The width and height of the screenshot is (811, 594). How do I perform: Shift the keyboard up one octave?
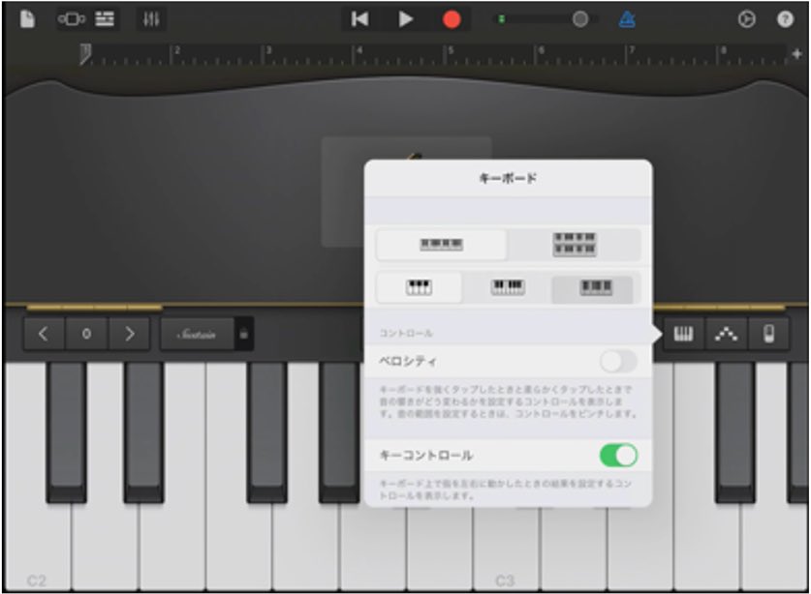point(129,334)
